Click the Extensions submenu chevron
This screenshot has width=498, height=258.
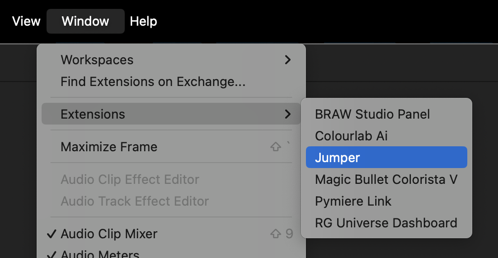point(288,114)
